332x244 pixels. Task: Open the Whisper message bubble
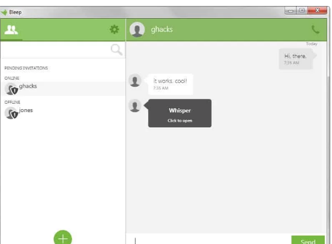point(180,113)
